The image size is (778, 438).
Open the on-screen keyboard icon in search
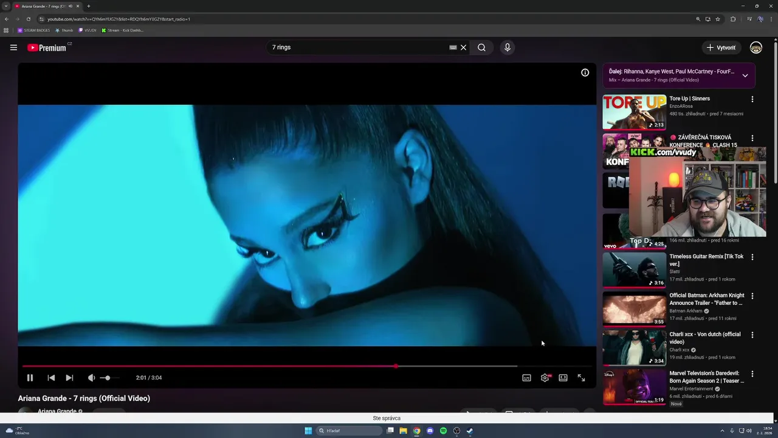(453, 47)
